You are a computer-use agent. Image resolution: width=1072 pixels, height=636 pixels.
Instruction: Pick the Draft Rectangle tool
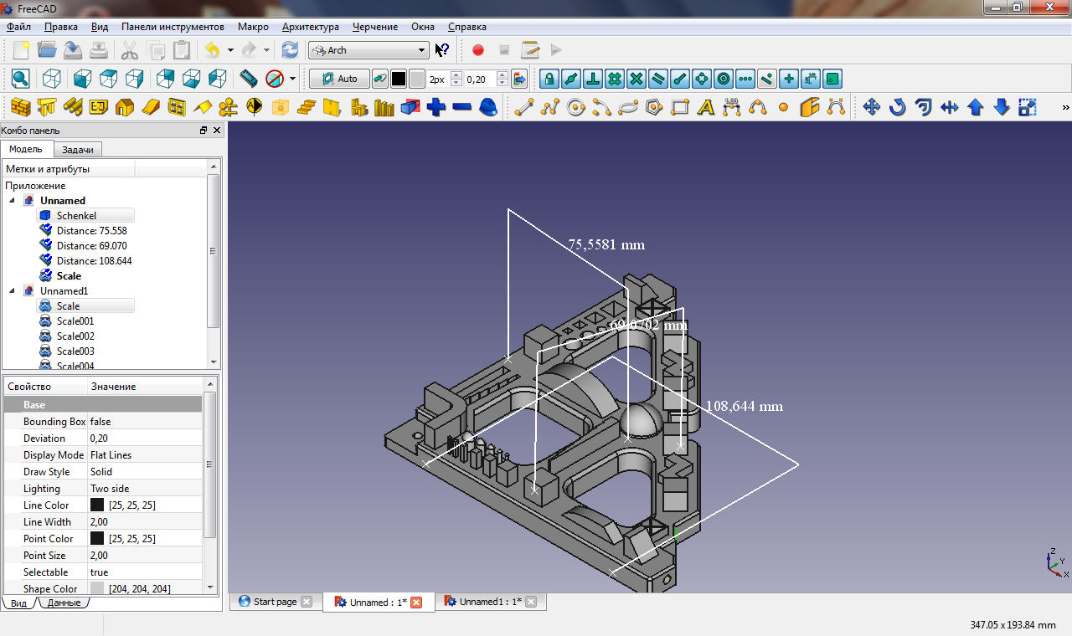point(680,107)
